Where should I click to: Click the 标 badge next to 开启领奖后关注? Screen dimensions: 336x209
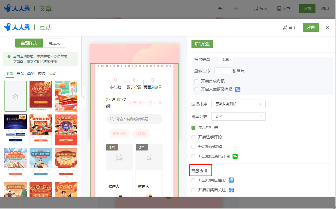[231, 190]
